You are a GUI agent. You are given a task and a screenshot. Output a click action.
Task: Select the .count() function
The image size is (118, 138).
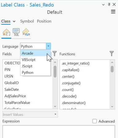pyautogui.click(x=68, y=90)
